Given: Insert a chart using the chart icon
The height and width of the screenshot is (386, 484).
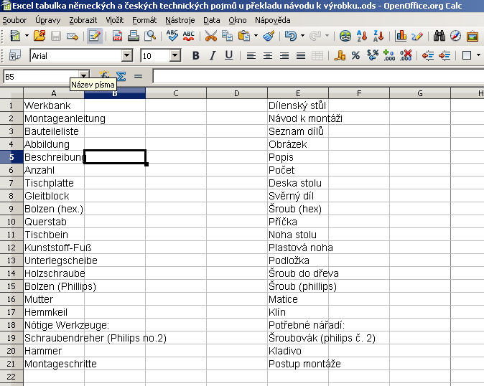Looking at the screenshot, I should [401, 36].
